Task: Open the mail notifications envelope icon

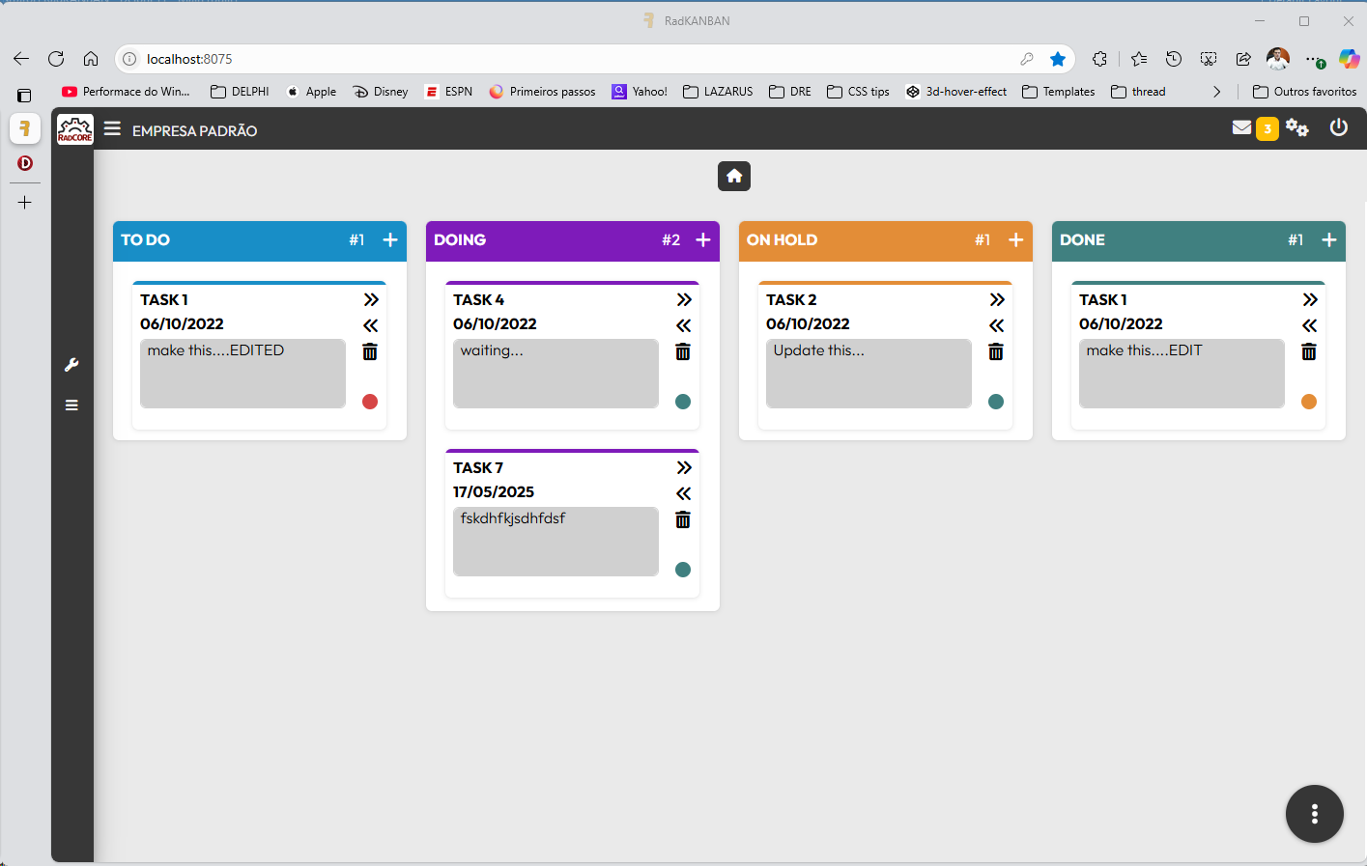Action: (1242, 127)
